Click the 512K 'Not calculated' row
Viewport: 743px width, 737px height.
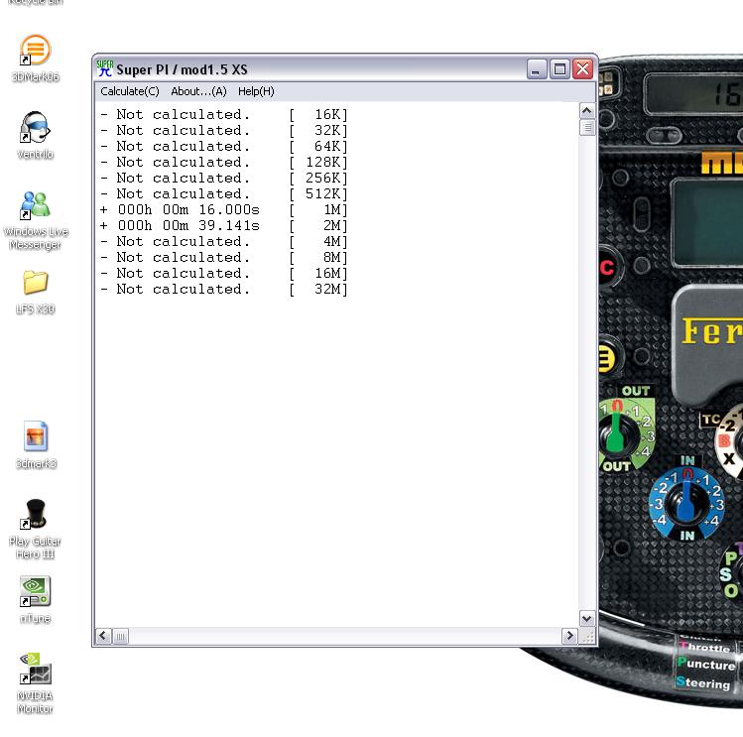coord(224,193)
